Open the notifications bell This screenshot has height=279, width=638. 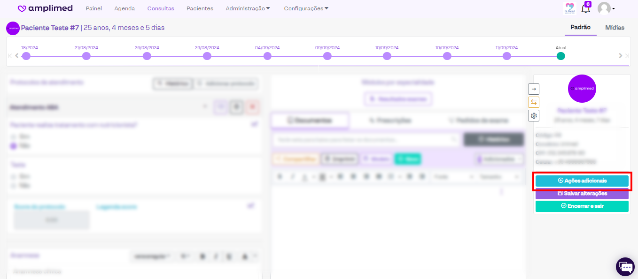pyautogui.click(x=585, y=8)
